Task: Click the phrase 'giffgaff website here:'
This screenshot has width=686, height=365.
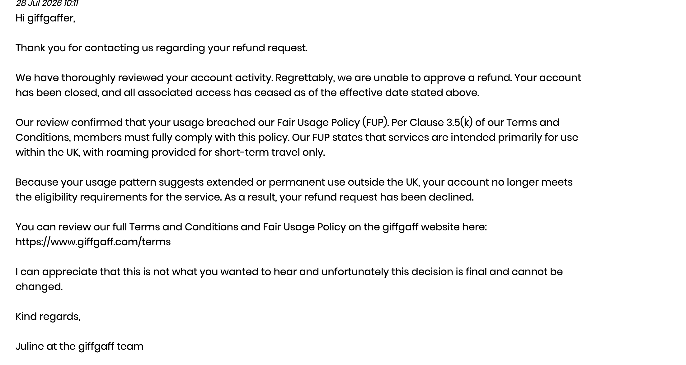Action: pos(435,227)
